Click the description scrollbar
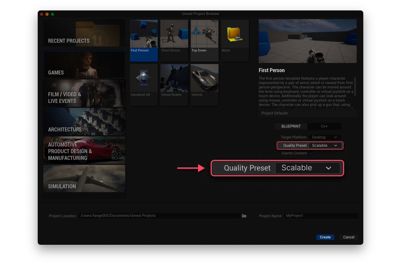Image resolution: width=401 pixels, height=265 pixels. point(355,87)
